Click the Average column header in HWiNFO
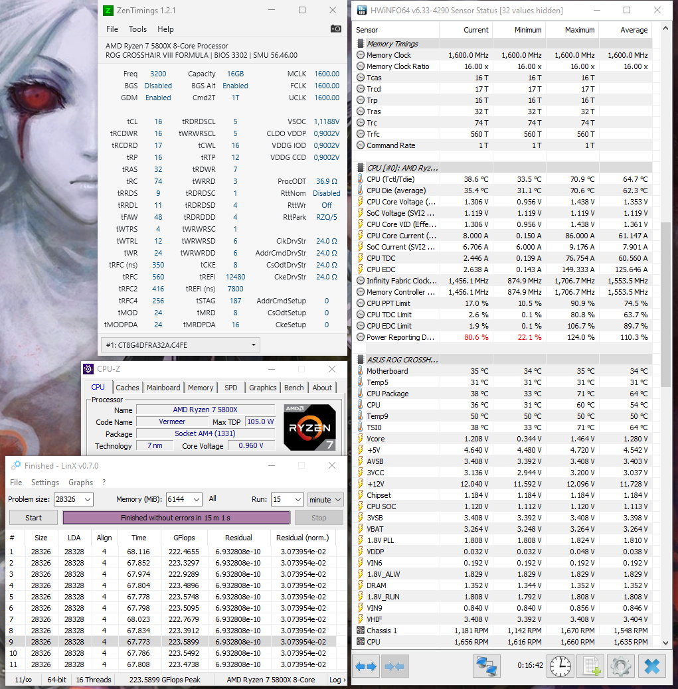This screenshot has height=689, width=678. click(626, 30)
